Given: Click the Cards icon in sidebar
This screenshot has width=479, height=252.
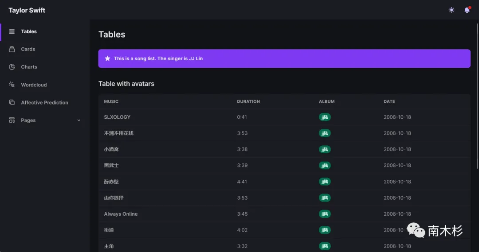Looking at the screenshot, I should (12, 49).
